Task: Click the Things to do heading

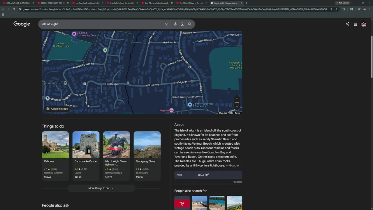Action: [x=53, y=126]
